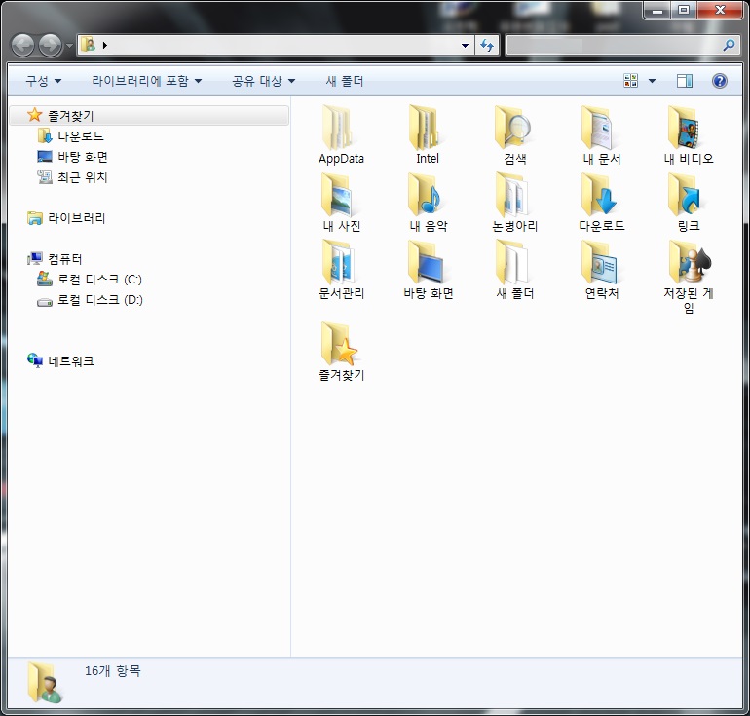Open the Intel folder
Image resolution: width=750 pixels, height=716 pixels.
[x=428, y=134]
